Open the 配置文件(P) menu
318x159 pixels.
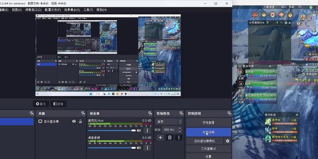(x=53, y=10)
